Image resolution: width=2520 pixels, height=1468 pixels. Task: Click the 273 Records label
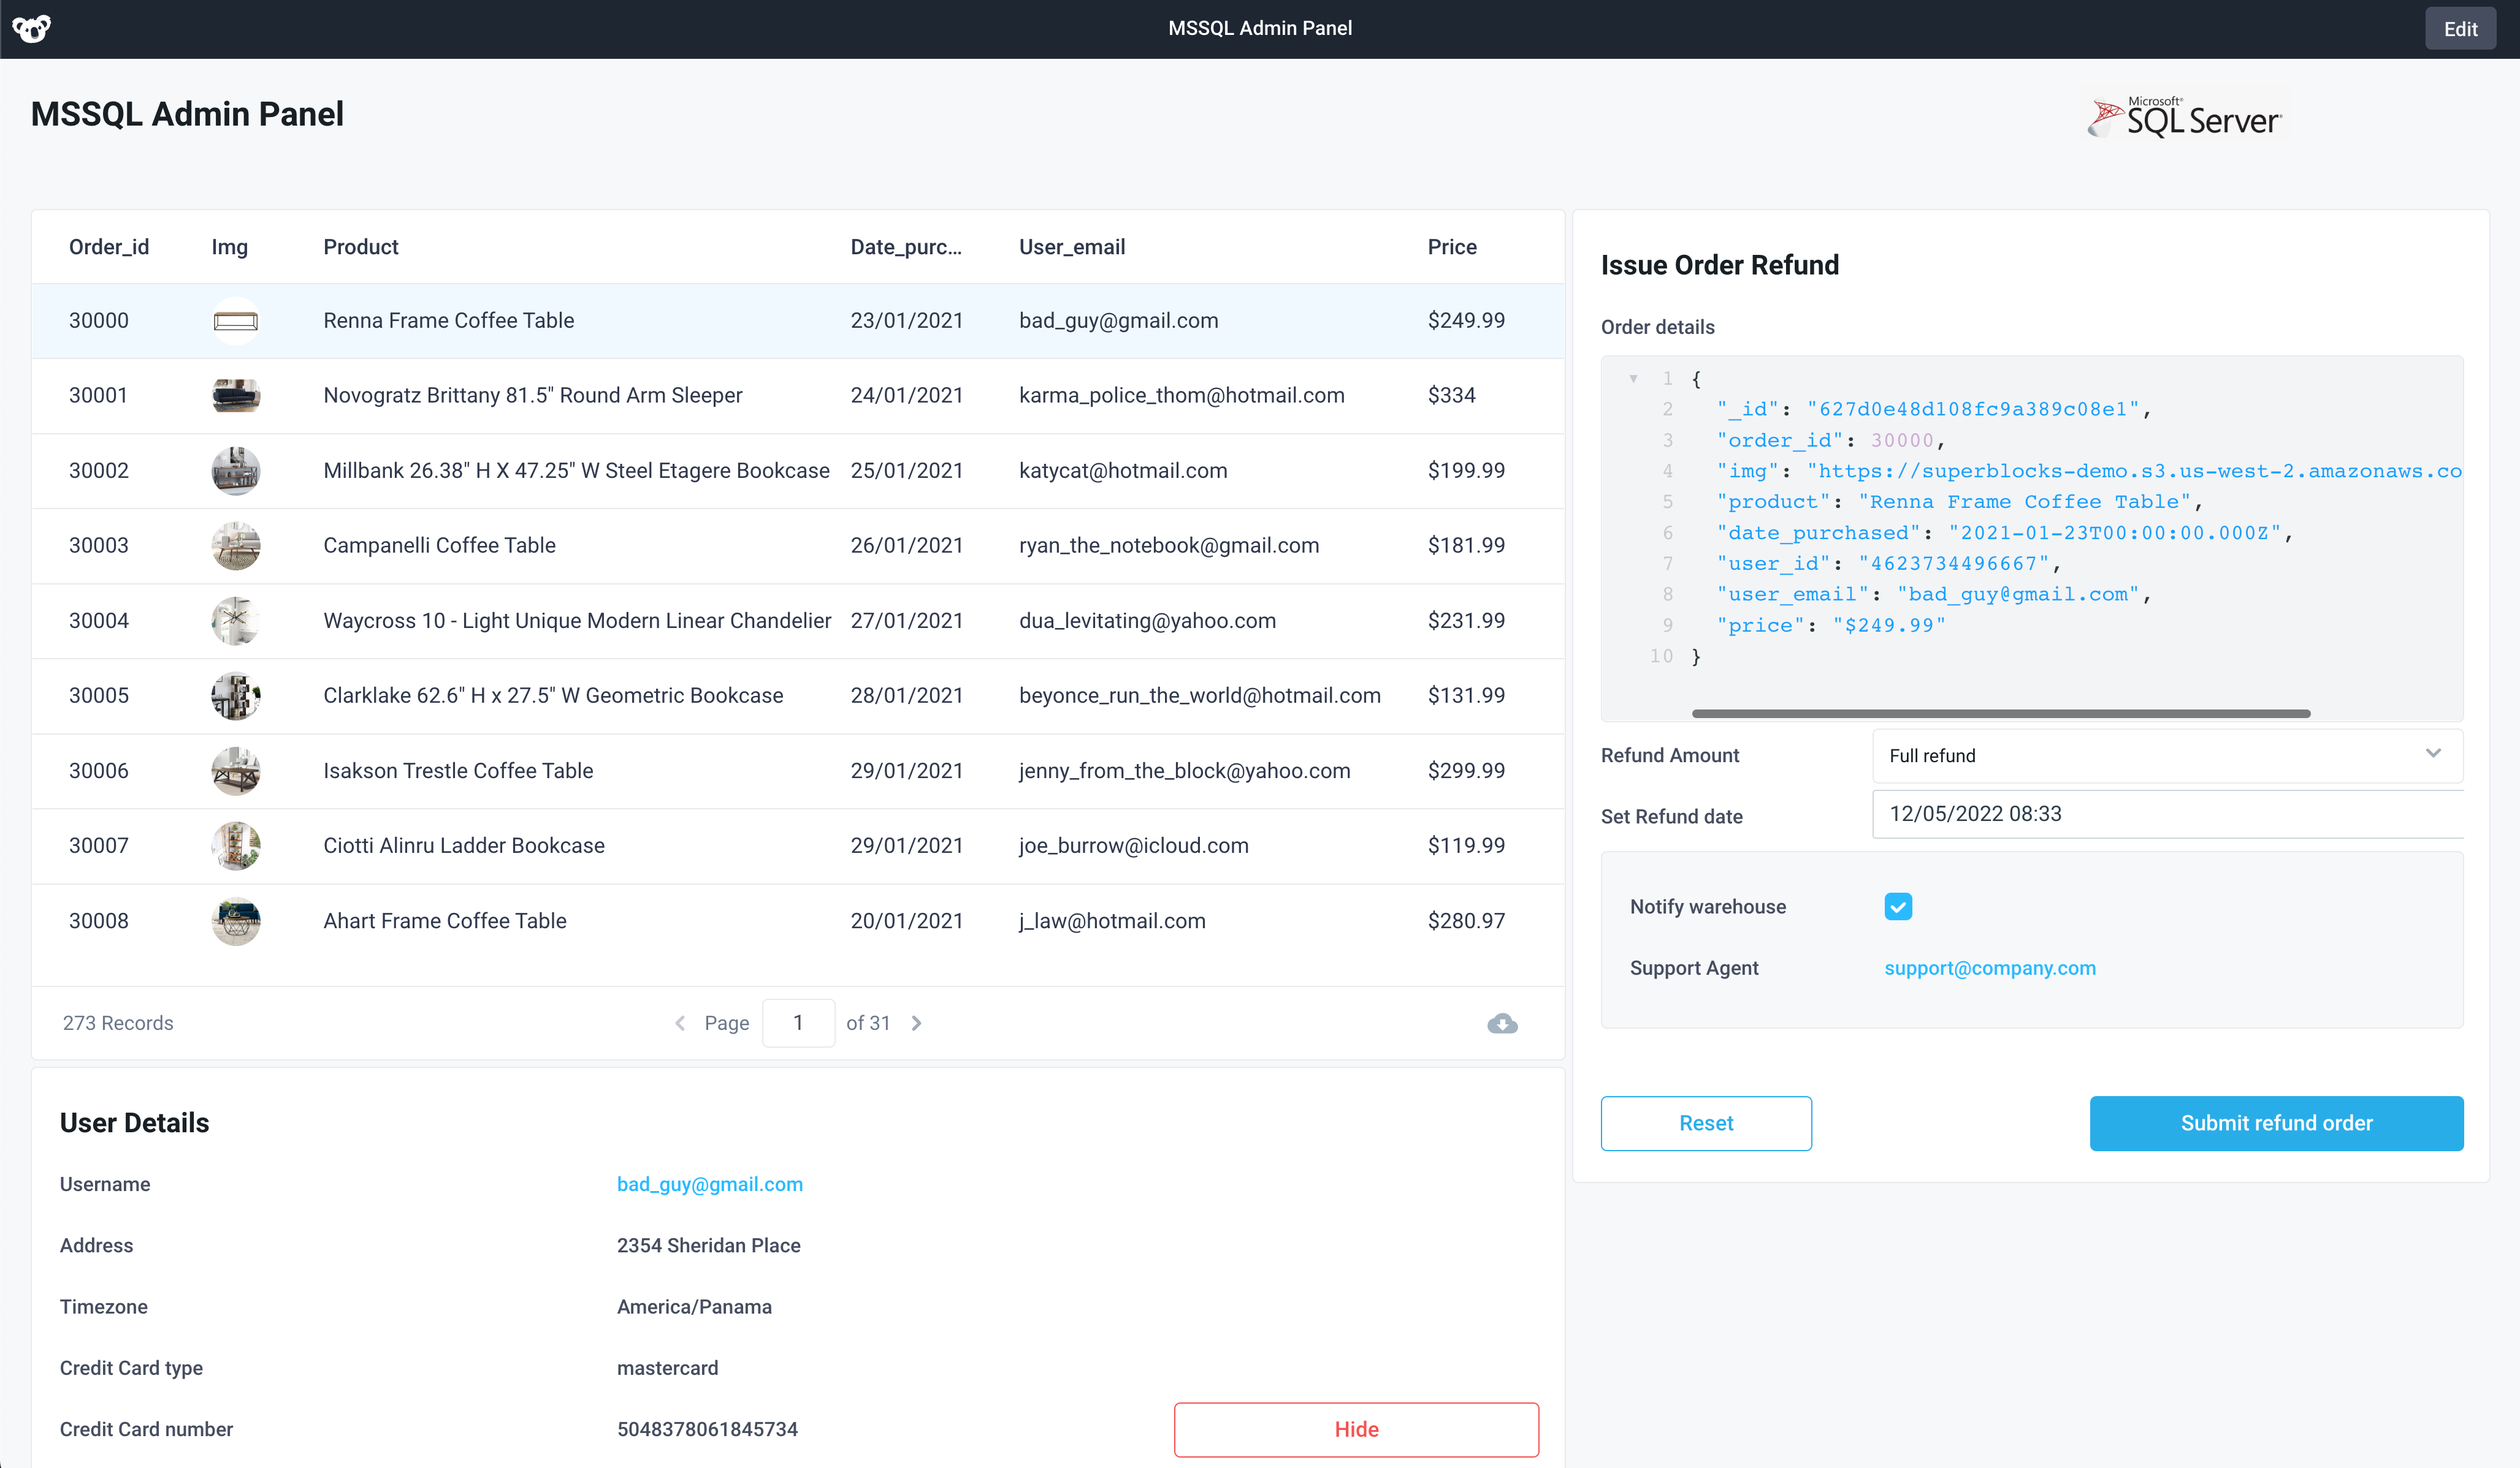118,1023
